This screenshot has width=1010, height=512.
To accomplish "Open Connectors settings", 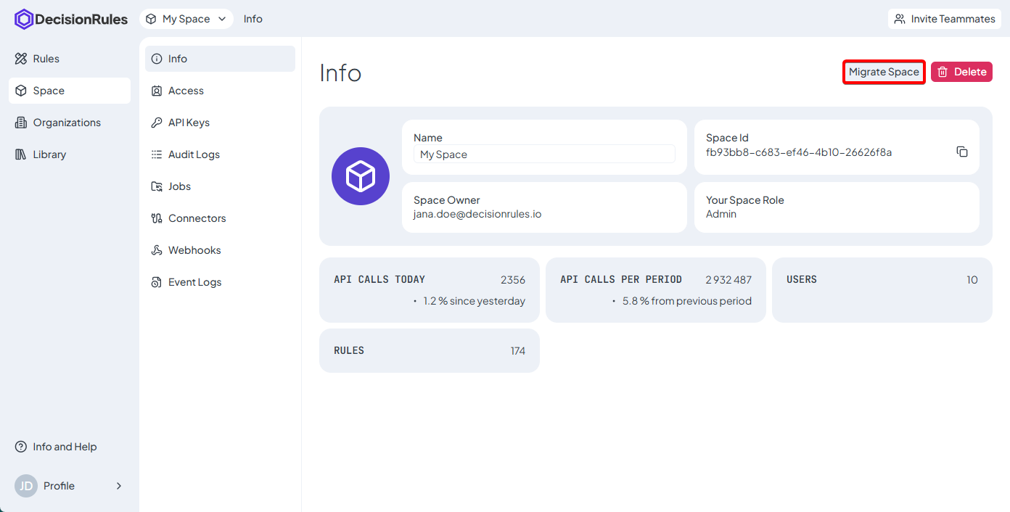I will coord(197,218).
